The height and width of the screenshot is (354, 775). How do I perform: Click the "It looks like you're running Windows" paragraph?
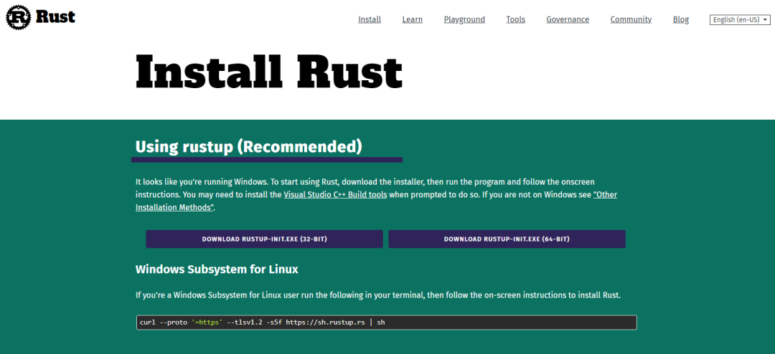(x=376, y=194)
